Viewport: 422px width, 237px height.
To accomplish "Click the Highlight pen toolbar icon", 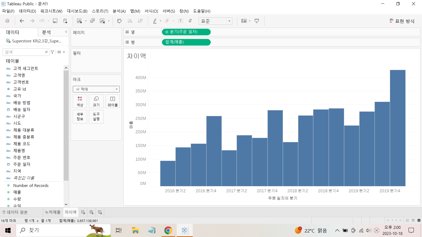I will tap(155, 21).
